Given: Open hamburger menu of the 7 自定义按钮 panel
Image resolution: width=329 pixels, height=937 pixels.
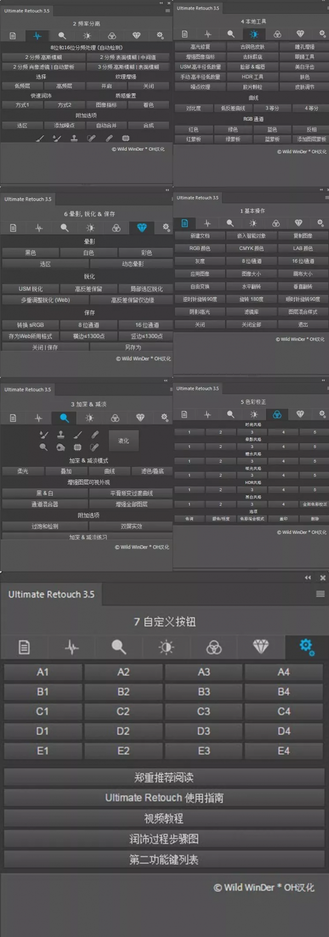Looking at the screenshot, I should 320,594.
